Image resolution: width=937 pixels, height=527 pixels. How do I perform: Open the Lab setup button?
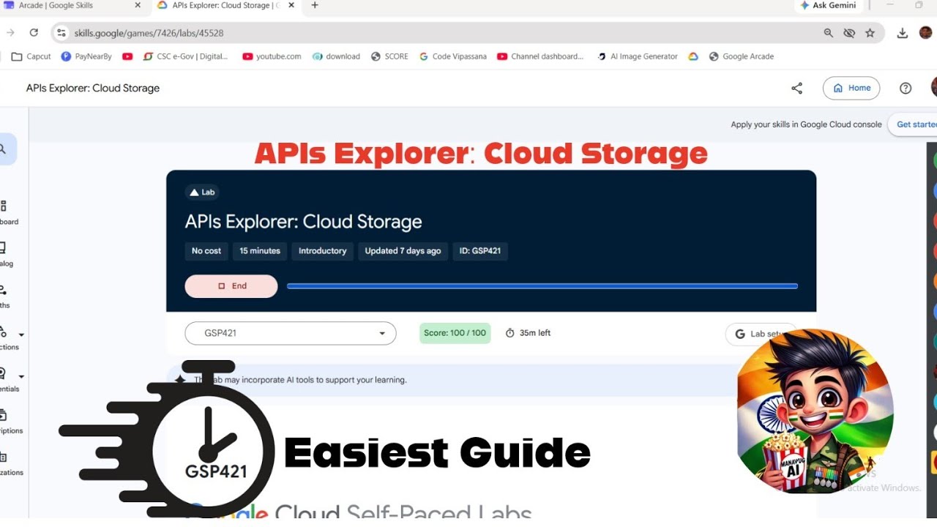[x=761, y=334]
